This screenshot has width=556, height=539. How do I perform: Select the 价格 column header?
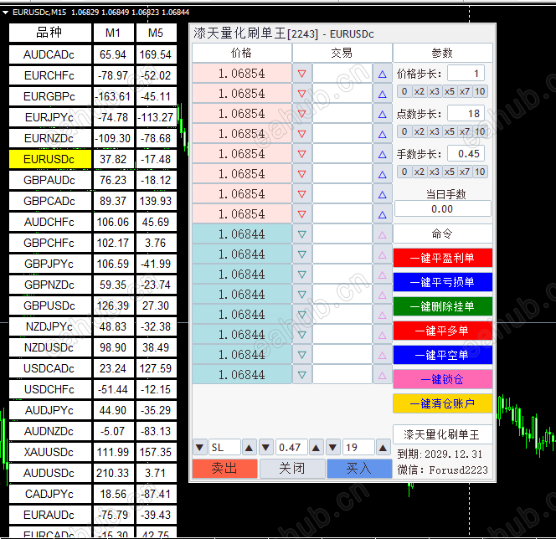tap(242, 53)
